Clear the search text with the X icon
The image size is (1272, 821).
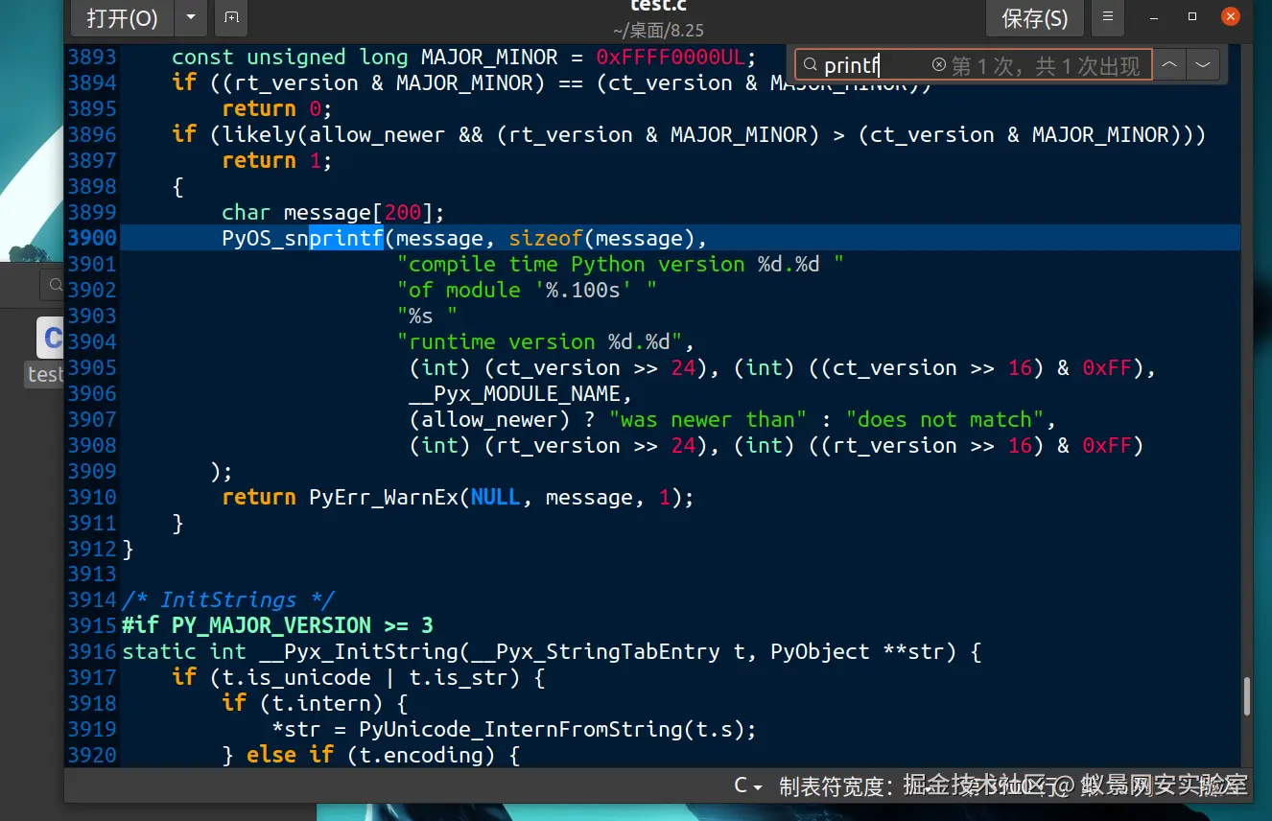(x=938, y=65)
